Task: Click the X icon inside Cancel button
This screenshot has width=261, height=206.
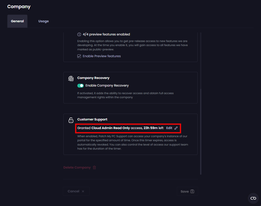Action: click(83, 191)
